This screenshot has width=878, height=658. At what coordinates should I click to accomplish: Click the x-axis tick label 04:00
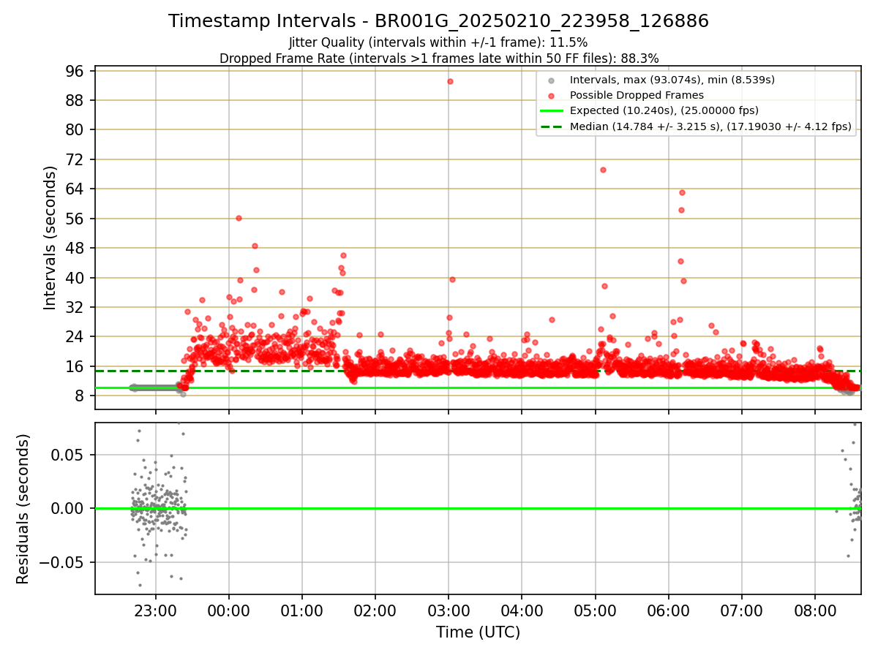point(521,610)
